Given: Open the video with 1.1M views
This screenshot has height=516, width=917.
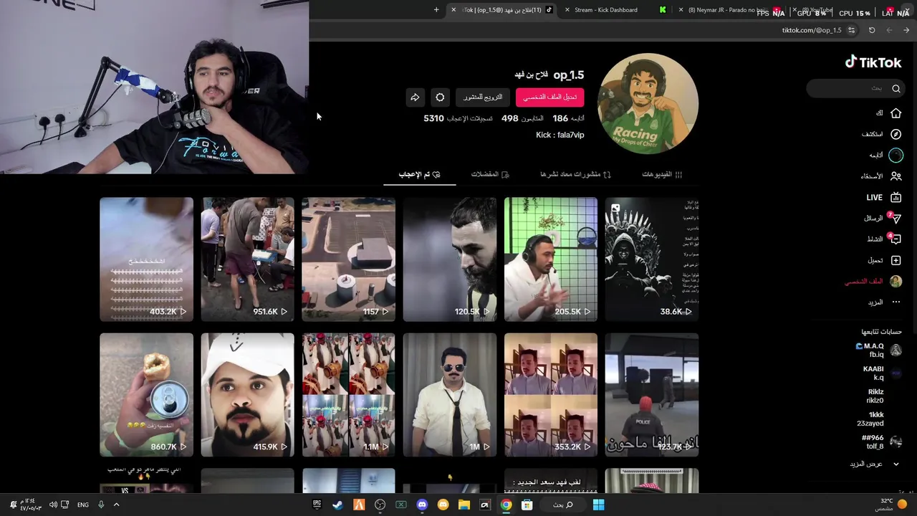Looking at the screenshot, I should coord(349,395).
